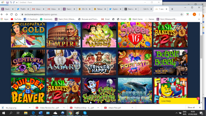
Task: Open Windows taskbar search
Action: pyautogui.click(x=11, y=113)
